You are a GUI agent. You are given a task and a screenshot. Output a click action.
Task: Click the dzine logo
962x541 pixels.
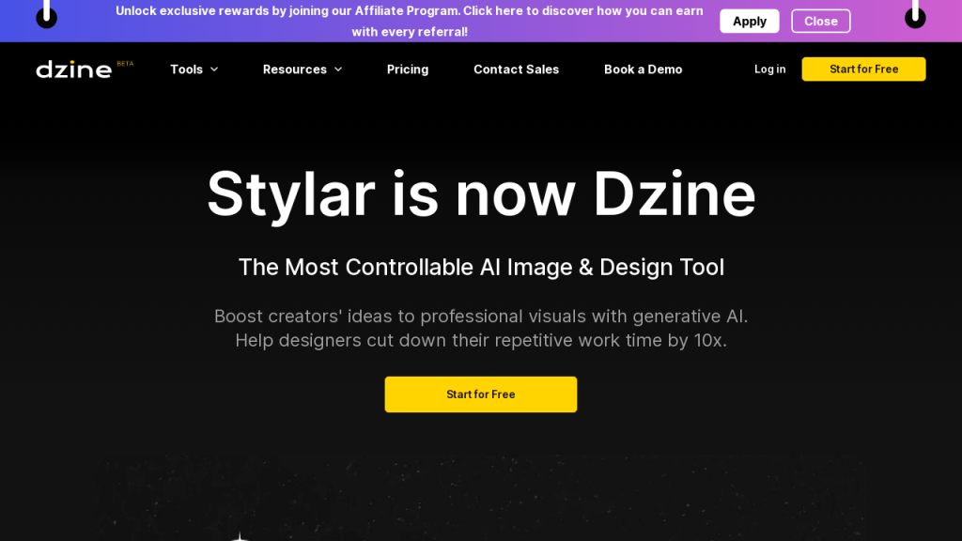(x=74, y=70)
